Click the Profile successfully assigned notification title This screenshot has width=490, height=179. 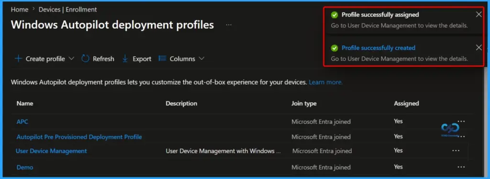coord(380,15)
